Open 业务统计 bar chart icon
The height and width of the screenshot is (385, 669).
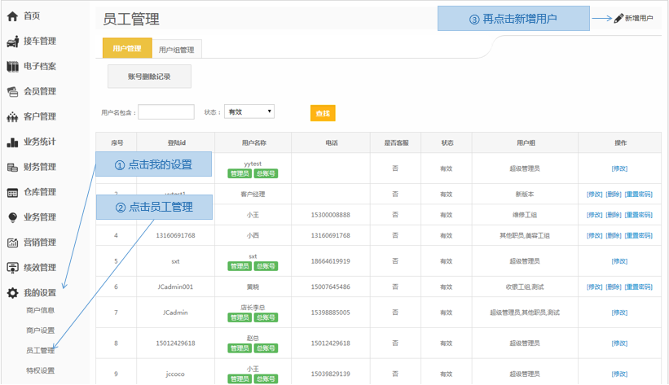(12, 142)
